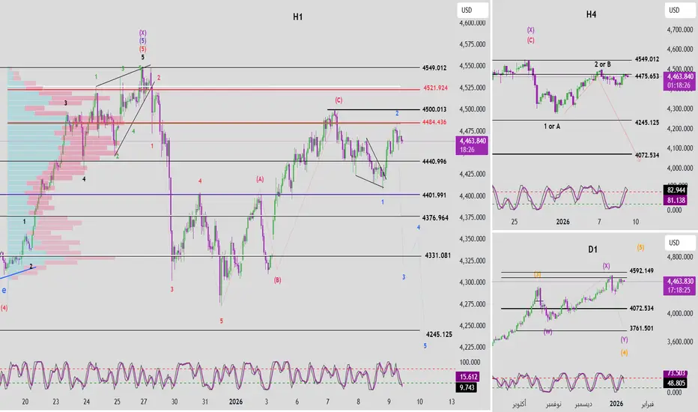Select the 4484.436 red level label
Screen dimensions: 698x412
[434, 122]
